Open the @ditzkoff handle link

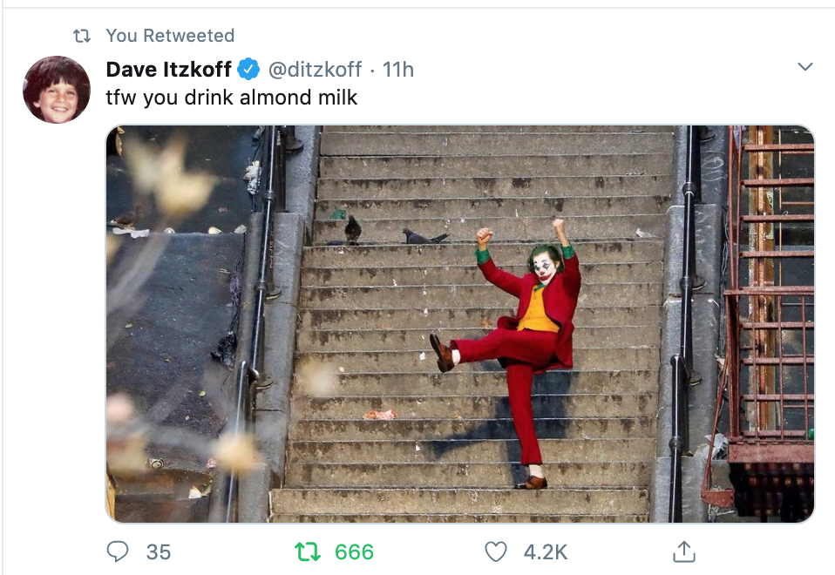click(314, 69)
